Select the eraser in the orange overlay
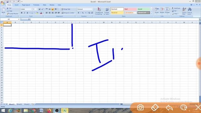 [155, 107]
